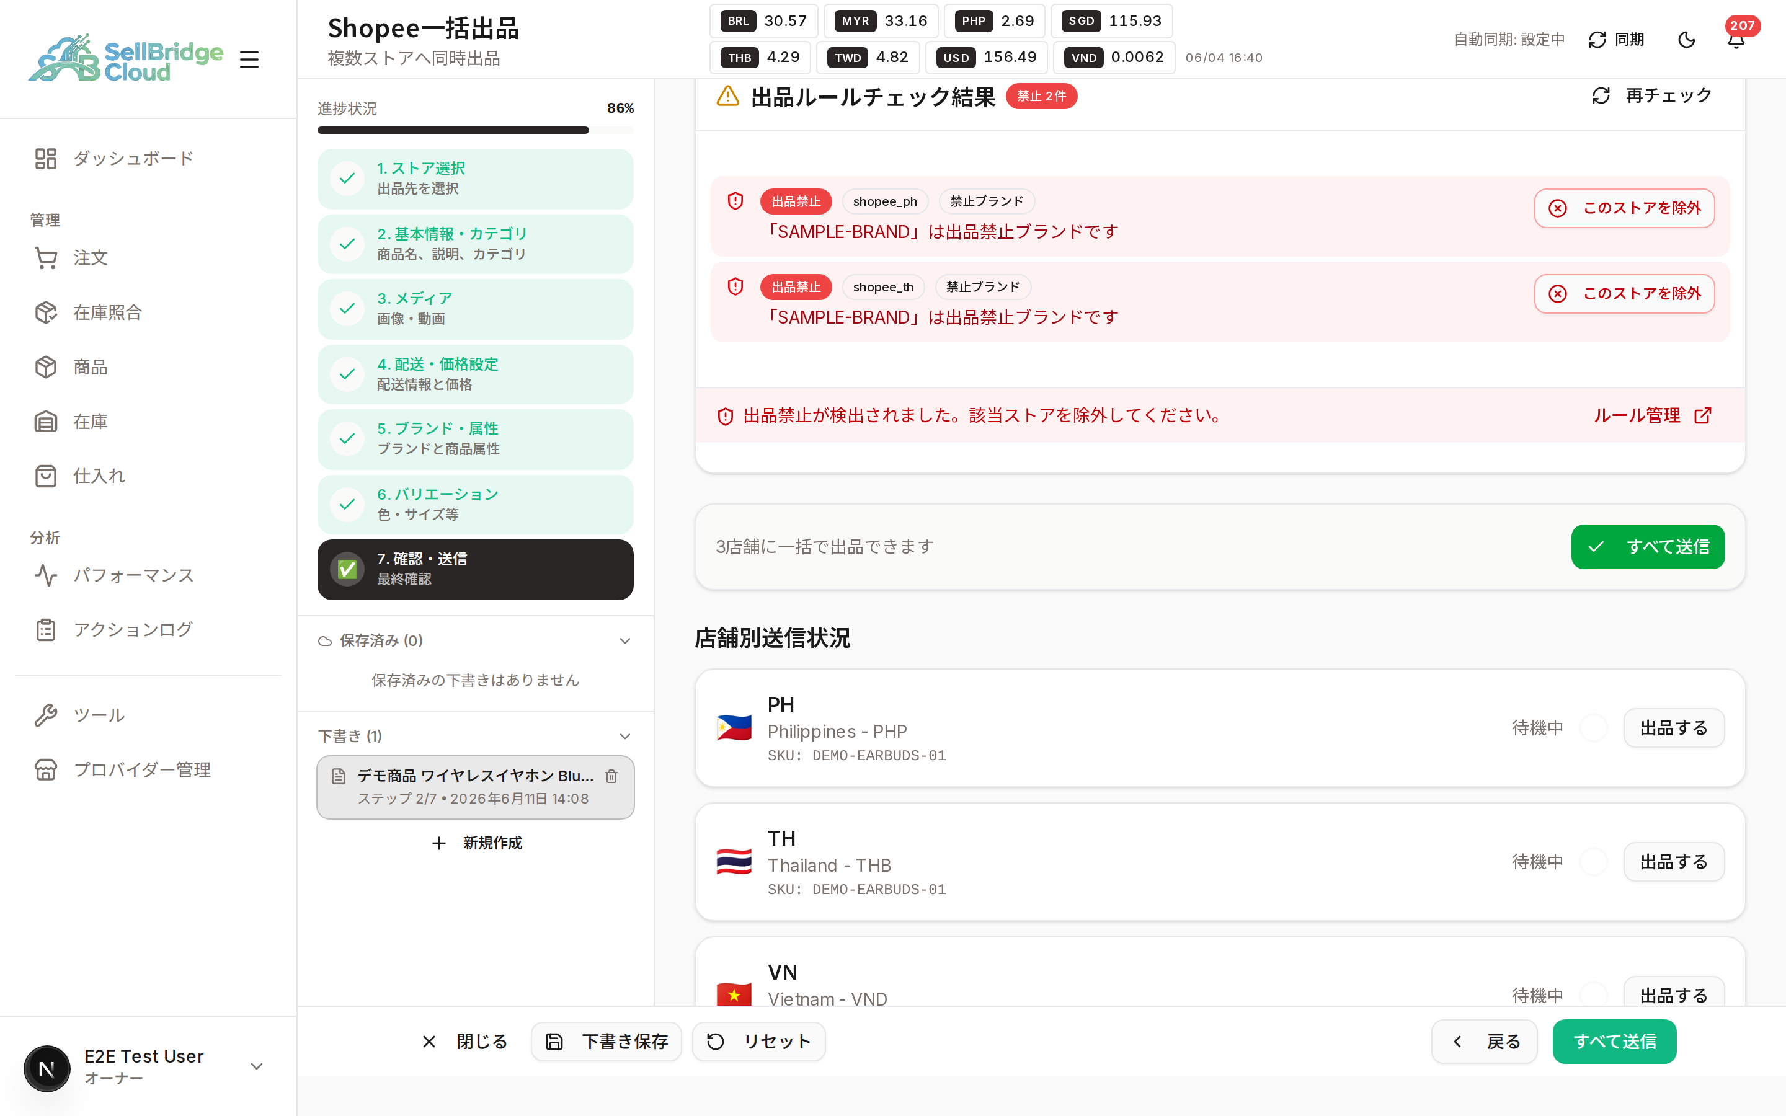Viewport: 1786px width, 1116px height.
Task: Click the hamburger menu icon beside logo
Action: (x=249, y=59)
